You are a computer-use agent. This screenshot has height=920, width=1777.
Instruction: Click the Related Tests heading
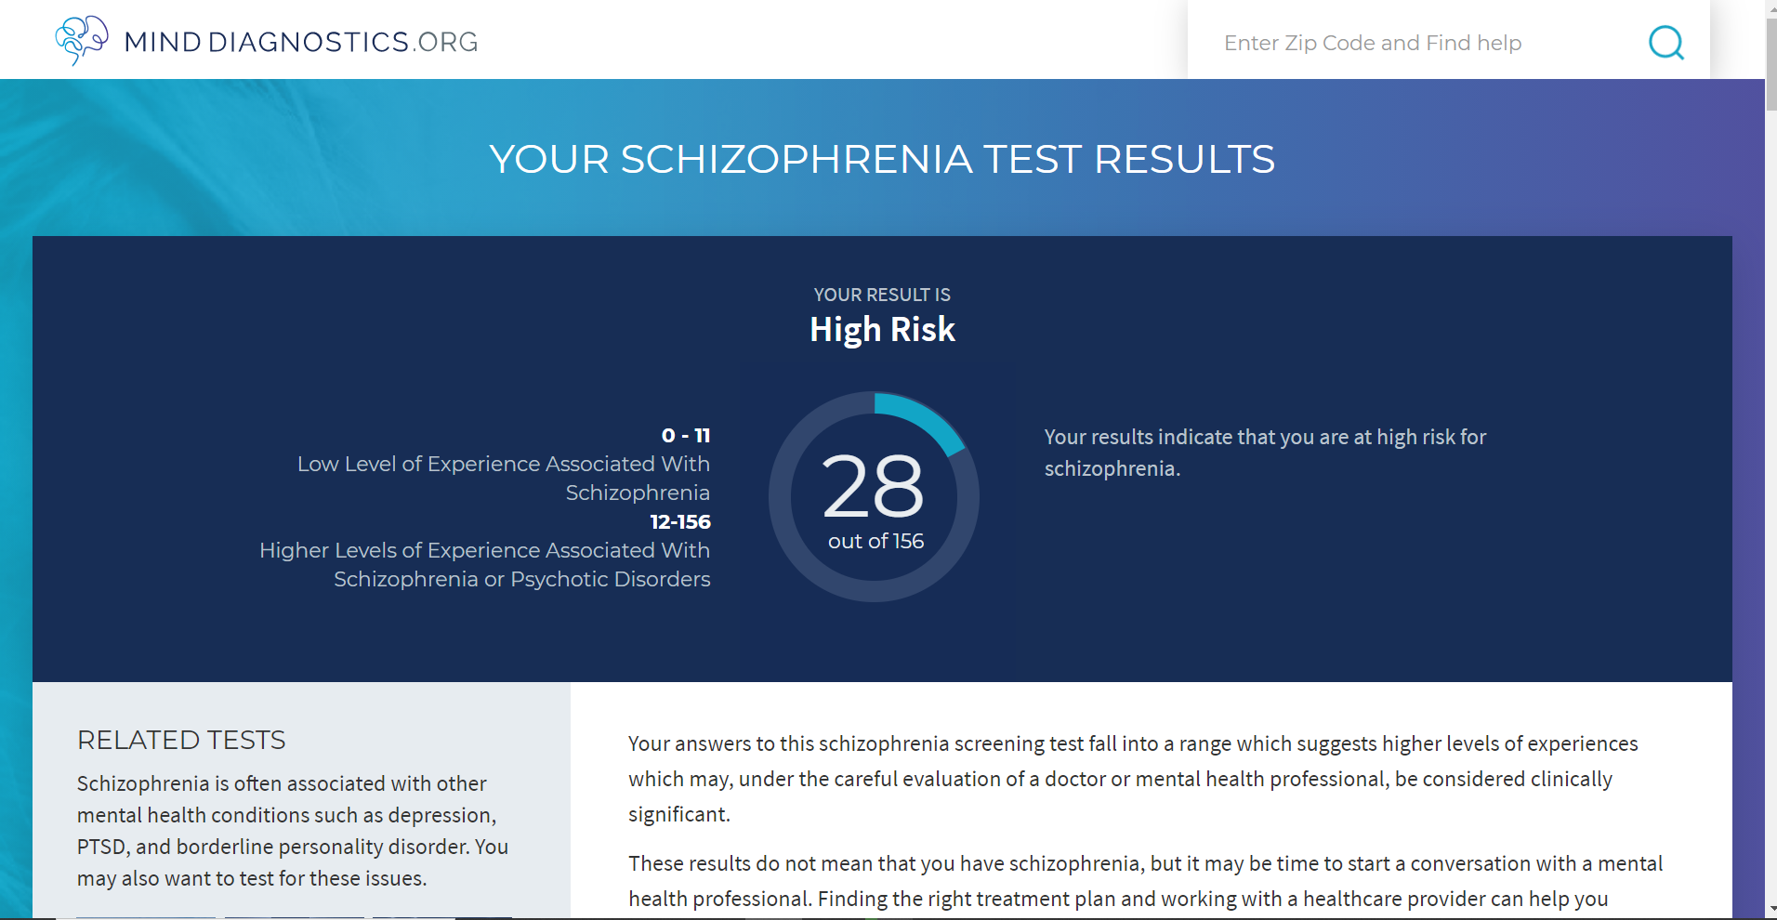pyautogui.click(x=181, y=740)
